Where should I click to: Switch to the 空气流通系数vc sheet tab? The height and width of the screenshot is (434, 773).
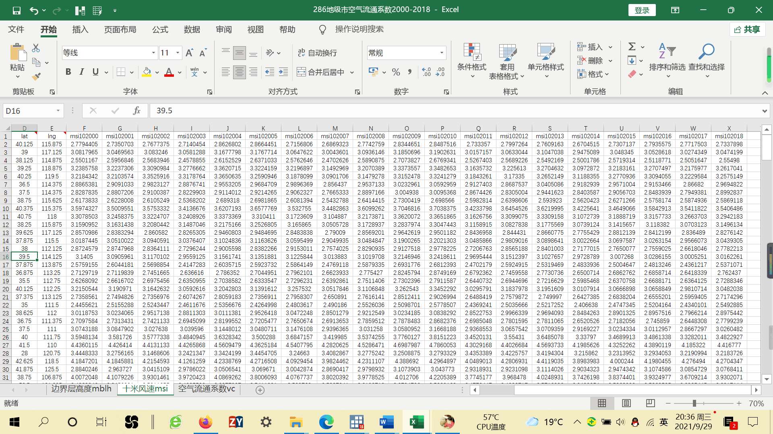[x=207, y=389]
